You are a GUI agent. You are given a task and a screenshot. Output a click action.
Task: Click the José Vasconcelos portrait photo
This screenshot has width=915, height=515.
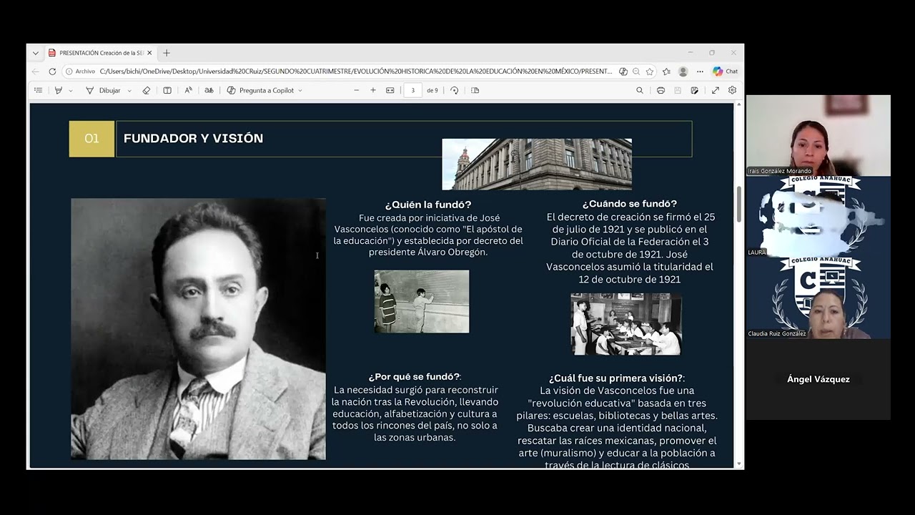[198, 329]
